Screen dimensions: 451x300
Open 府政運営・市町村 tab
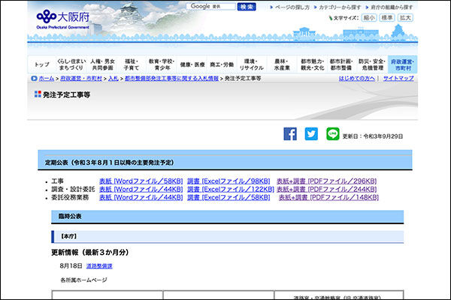pos(402,64)
